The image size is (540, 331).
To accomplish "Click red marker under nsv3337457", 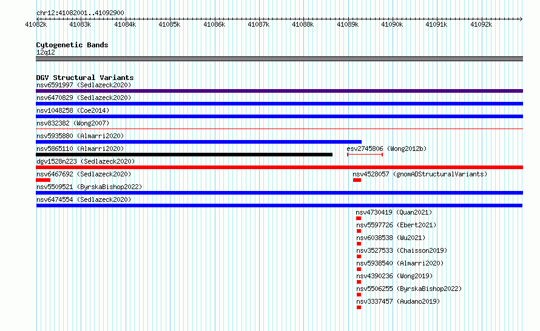I will (x=359, y=307).
